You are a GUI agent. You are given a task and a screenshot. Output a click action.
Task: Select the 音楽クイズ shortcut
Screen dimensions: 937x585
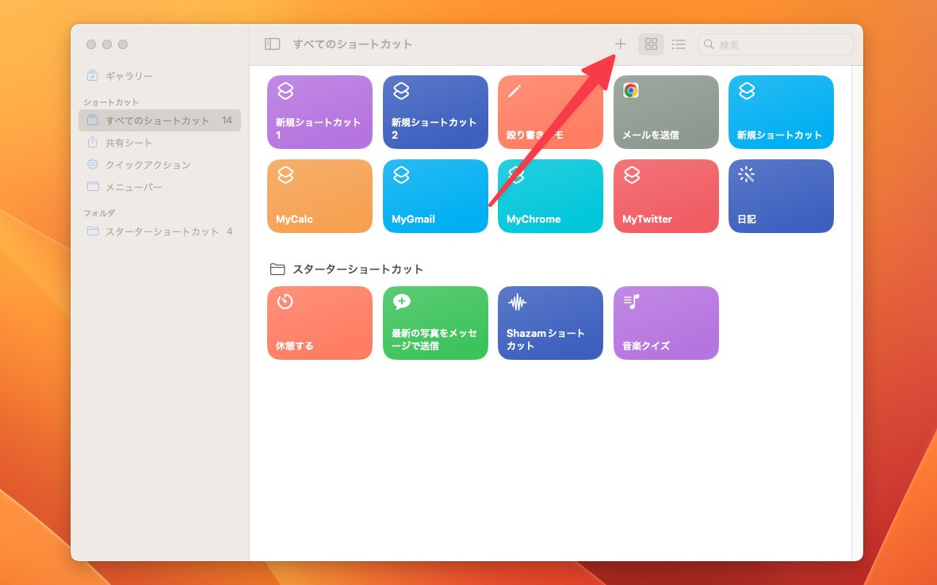point(666,323)
